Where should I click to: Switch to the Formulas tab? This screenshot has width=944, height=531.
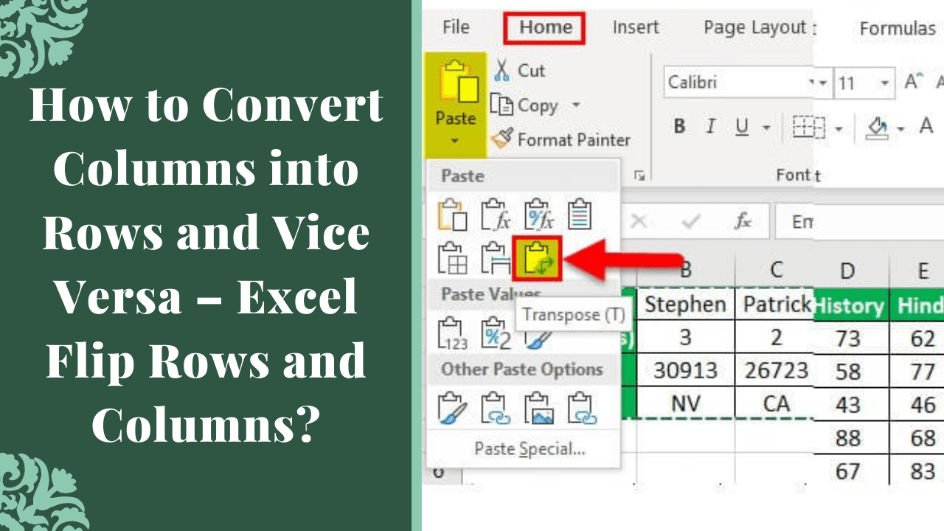(898, 29)
